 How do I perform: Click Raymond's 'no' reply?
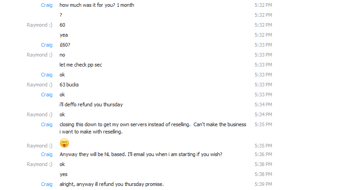62,55
